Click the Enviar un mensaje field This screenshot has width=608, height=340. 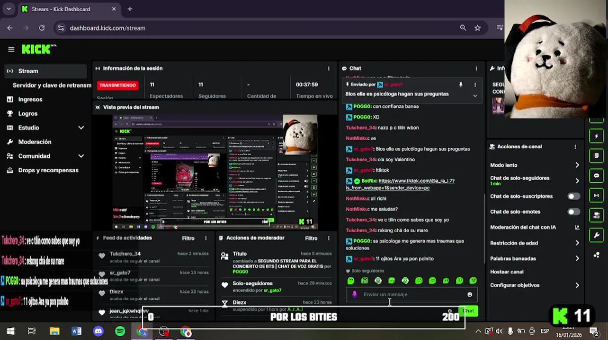click(411, 294)
